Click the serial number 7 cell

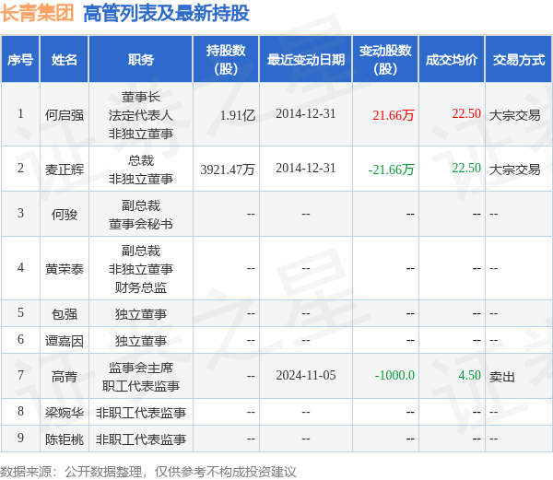(20, 375)
